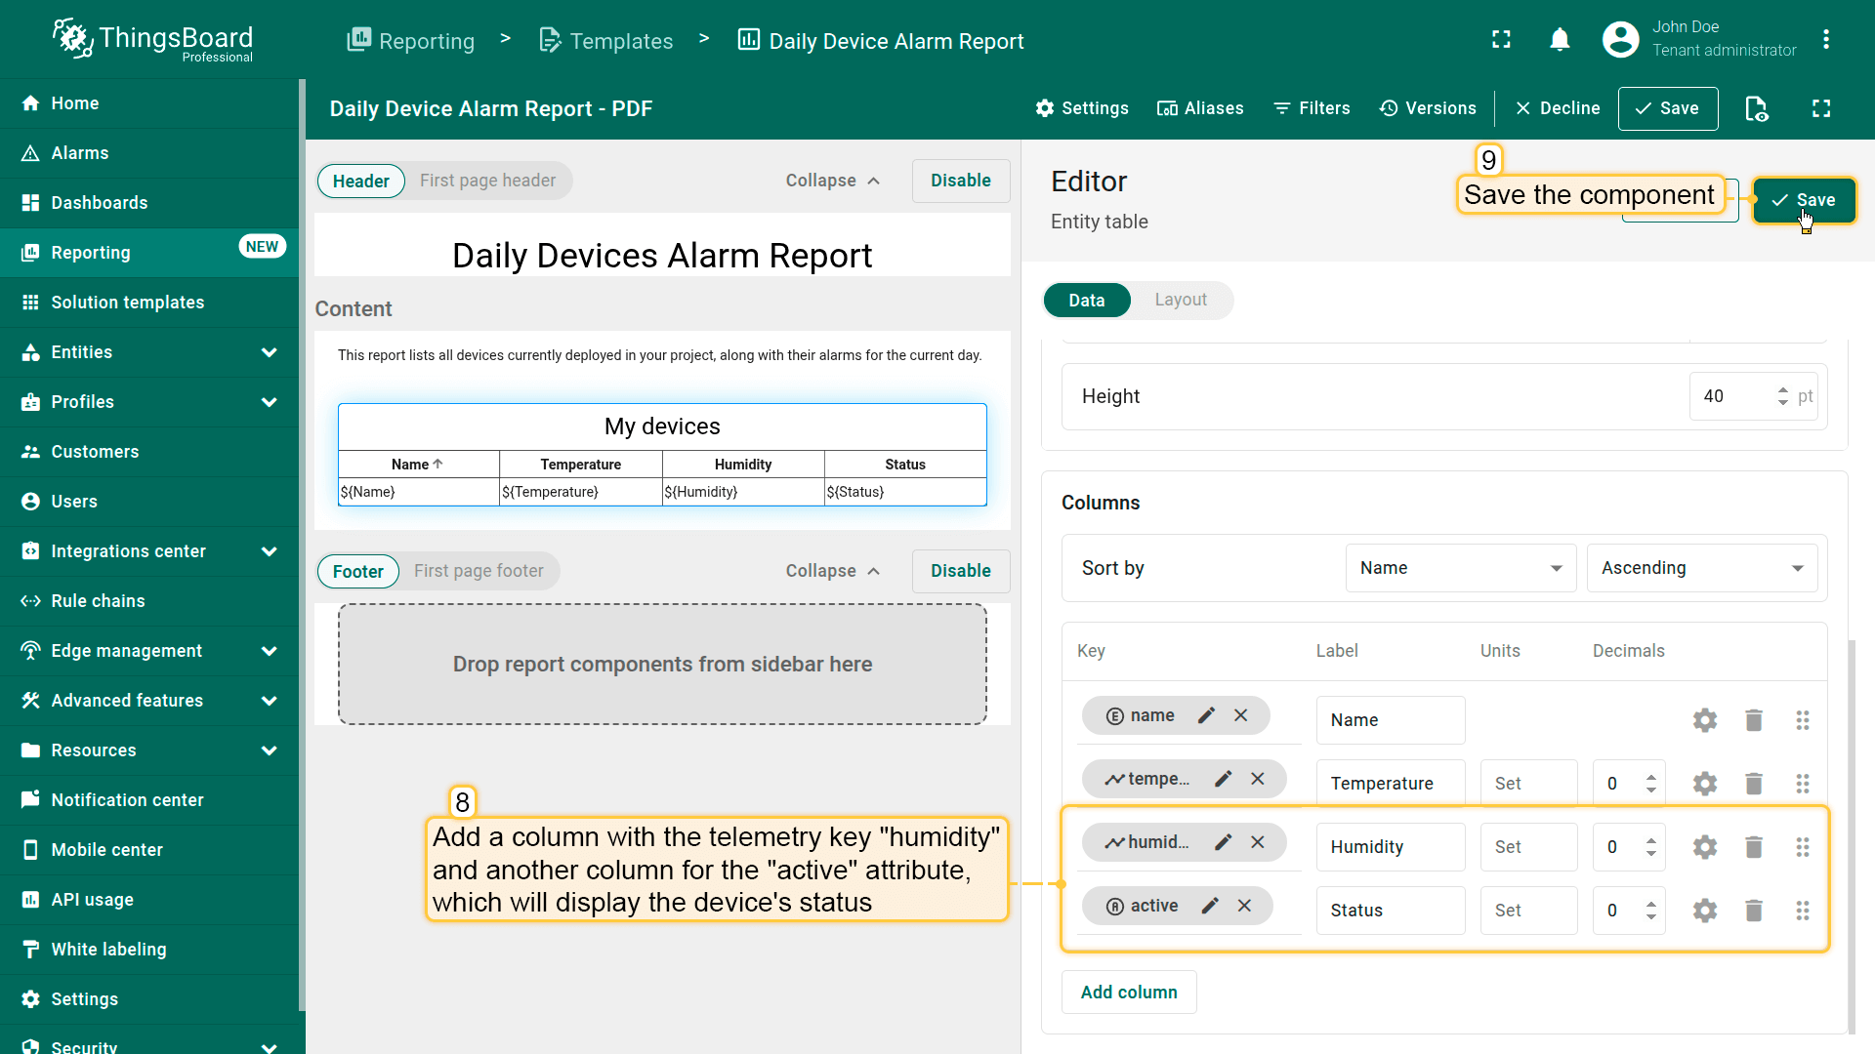1875x1054 pixels.
Task: Open Home in sidebar
Action: point(149,103)
